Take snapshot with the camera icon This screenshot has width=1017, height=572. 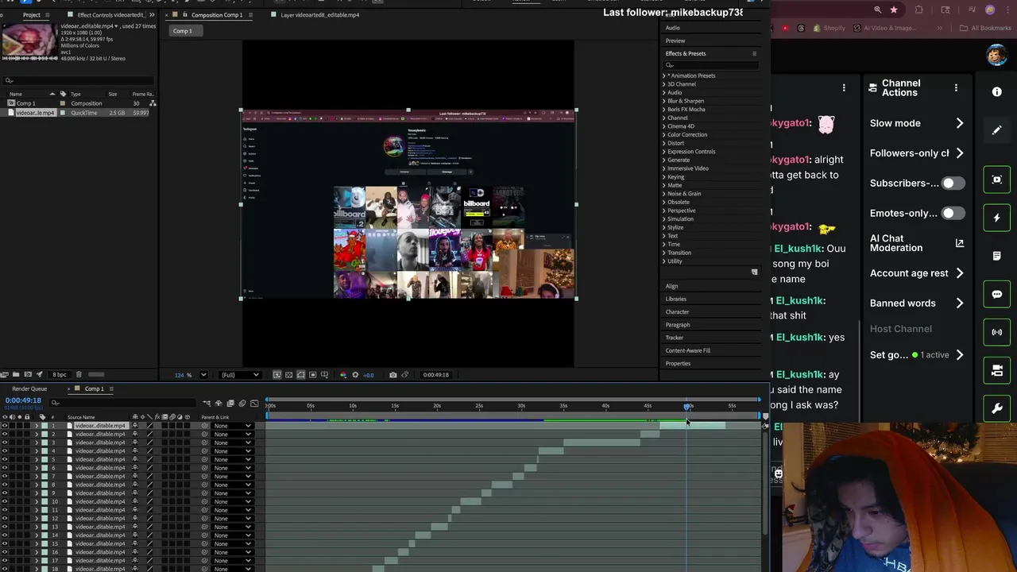click(x=392, y=375)
